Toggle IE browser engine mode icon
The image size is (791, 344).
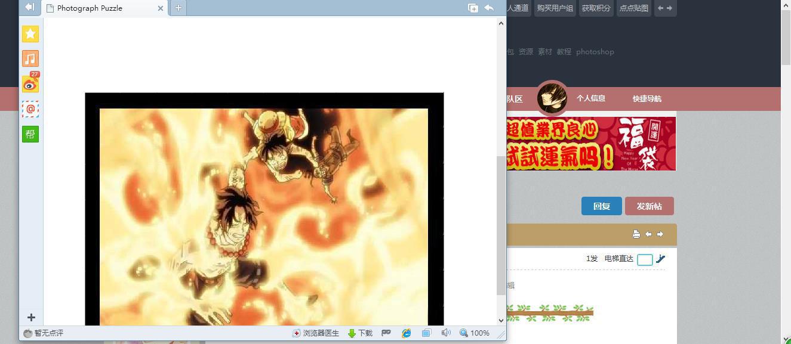coord(407,333)
